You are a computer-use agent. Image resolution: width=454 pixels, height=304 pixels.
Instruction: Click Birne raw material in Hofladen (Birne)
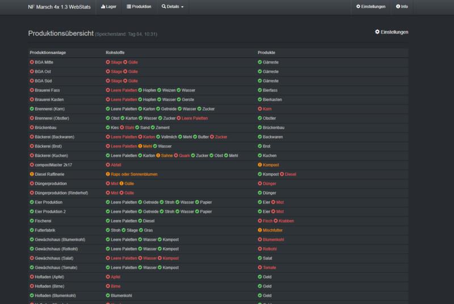116,286
